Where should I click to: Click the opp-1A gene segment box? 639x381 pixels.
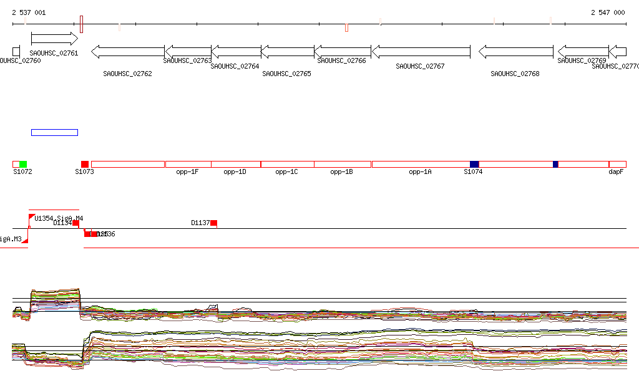tap(420, 164)
